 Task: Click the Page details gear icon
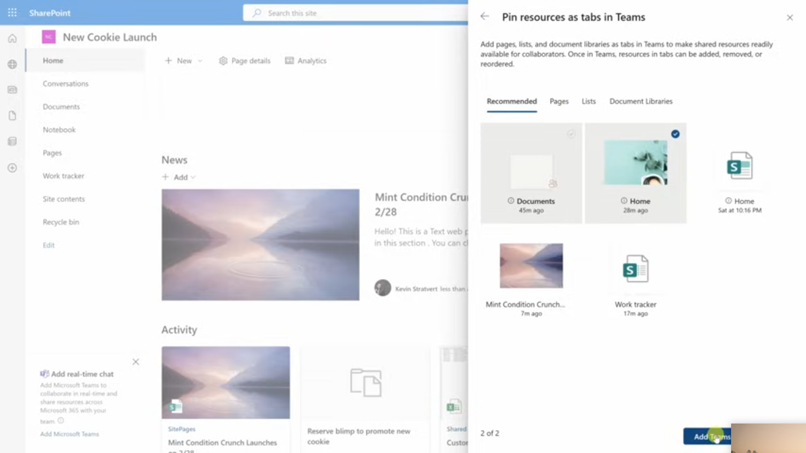click(x=223, y=61)
